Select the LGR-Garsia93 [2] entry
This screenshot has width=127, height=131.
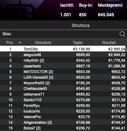[x=63, y=77]
